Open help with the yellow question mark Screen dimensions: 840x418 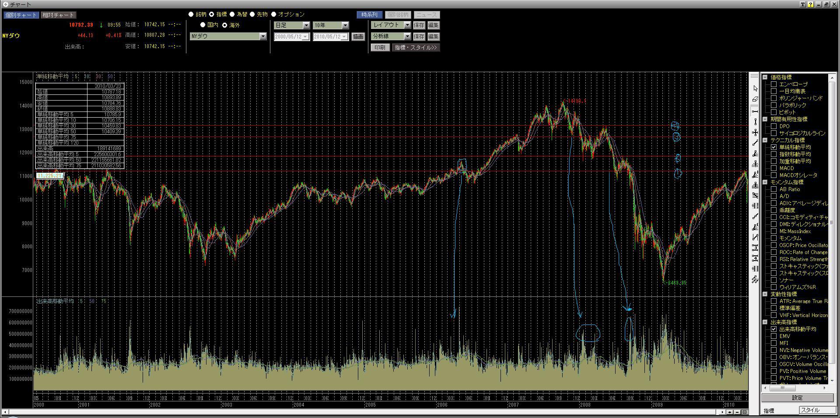click(810, 4)
